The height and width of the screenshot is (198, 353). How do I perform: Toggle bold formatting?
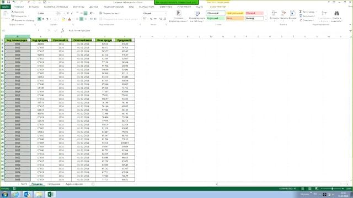coord(39,19)
